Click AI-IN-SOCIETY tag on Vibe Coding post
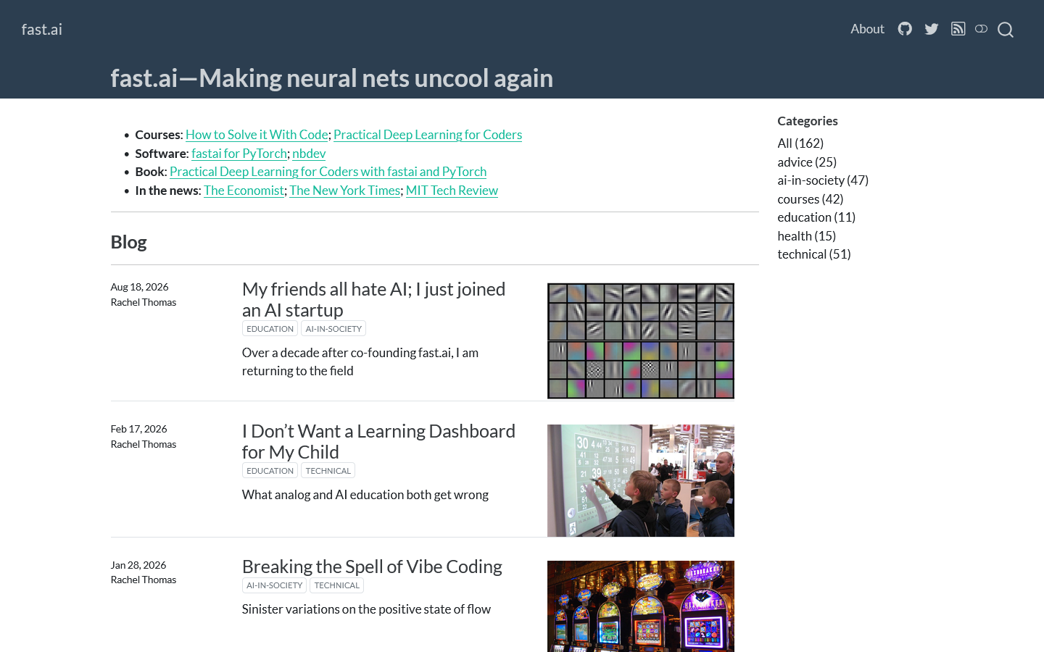The width and height of the screenshot is (1044, 652). coord(274,585)
